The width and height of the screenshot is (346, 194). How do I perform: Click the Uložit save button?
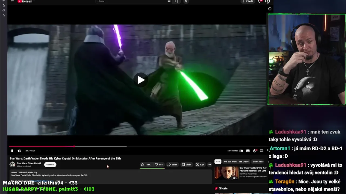pos(187,165)
